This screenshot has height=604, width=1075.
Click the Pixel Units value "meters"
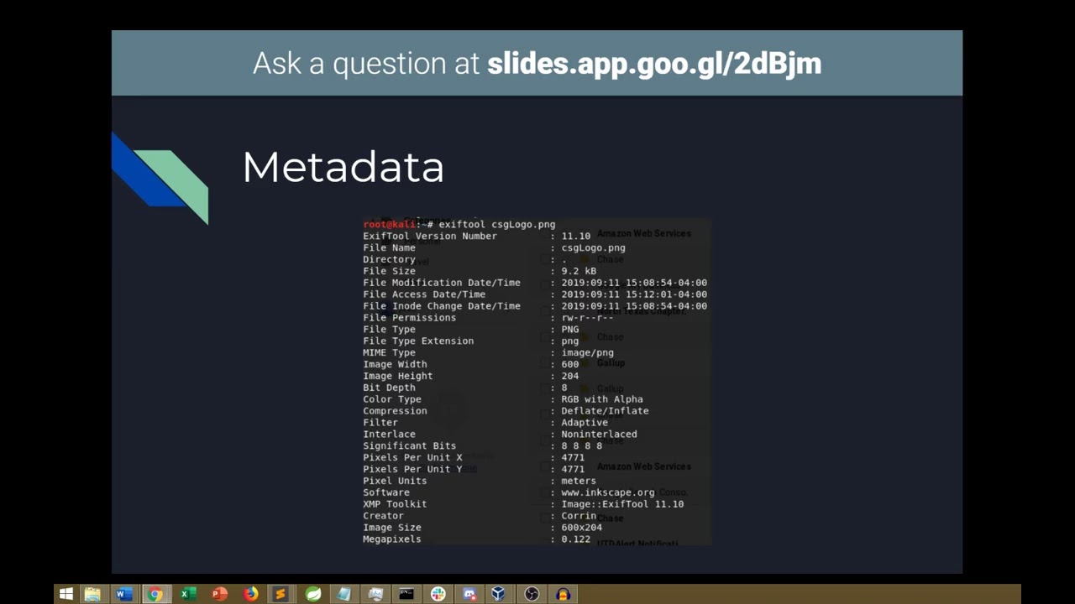(x=579, y=481)
